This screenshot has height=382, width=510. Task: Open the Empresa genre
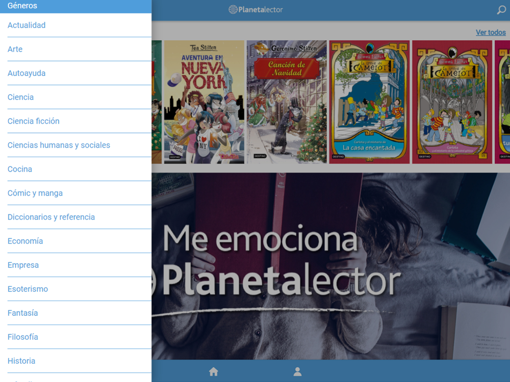[76, 265]
